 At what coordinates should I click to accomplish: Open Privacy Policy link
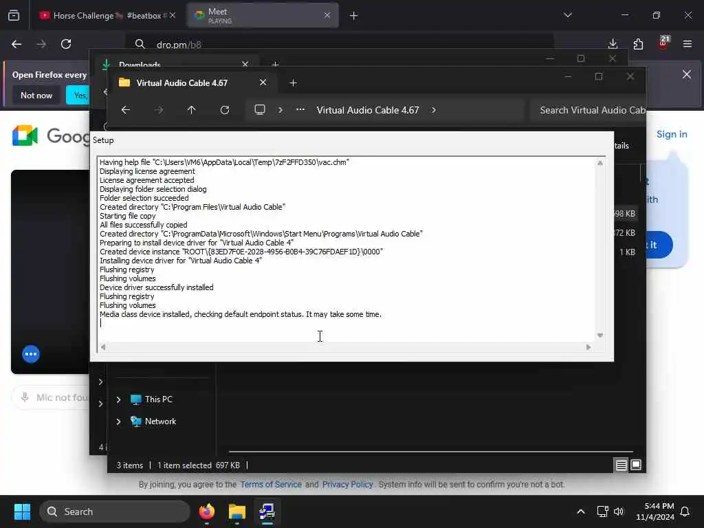click(347, 485)
